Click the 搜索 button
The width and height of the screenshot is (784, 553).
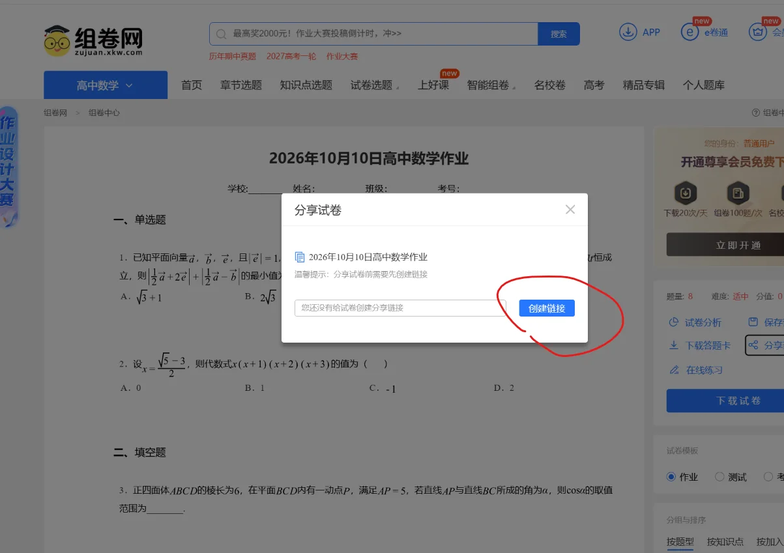click(559, 34)
